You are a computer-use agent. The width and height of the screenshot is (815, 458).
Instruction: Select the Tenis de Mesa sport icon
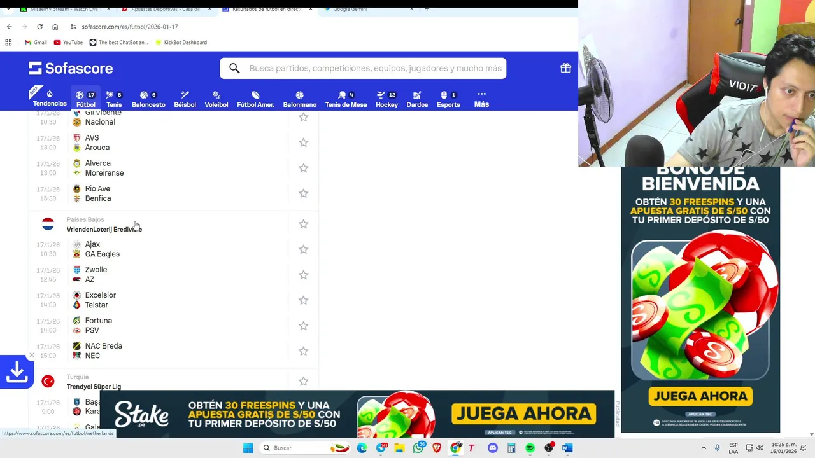click(346, 98)
